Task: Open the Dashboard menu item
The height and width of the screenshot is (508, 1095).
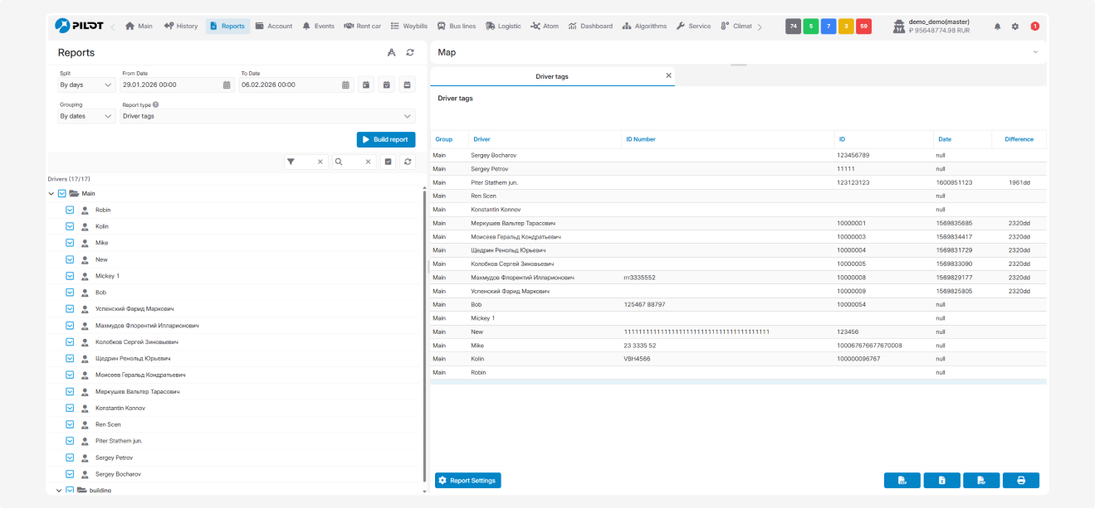Action: 589,27
